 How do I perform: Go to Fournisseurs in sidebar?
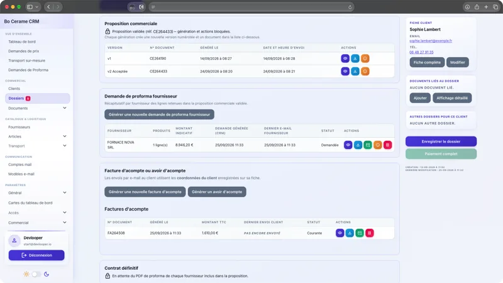(x=19, y=127)
